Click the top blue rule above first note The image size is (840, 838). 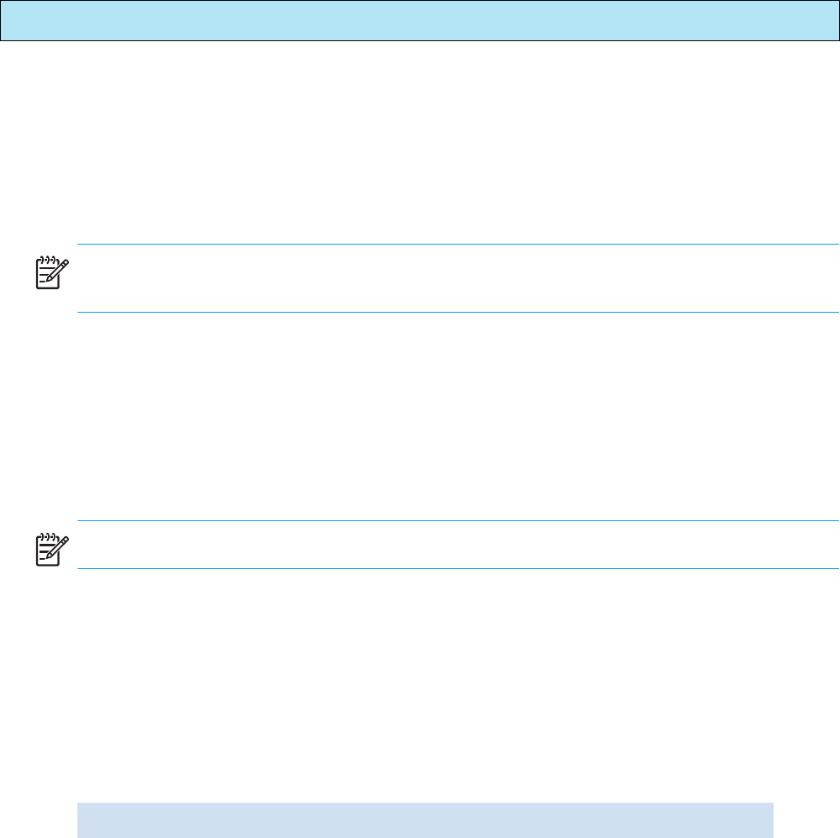[x=458, y=244]
